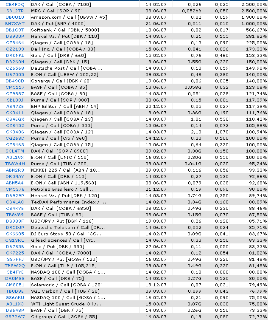Click the CB4EGX link
This screenshot has height=322, width=268.
(15, 119)
